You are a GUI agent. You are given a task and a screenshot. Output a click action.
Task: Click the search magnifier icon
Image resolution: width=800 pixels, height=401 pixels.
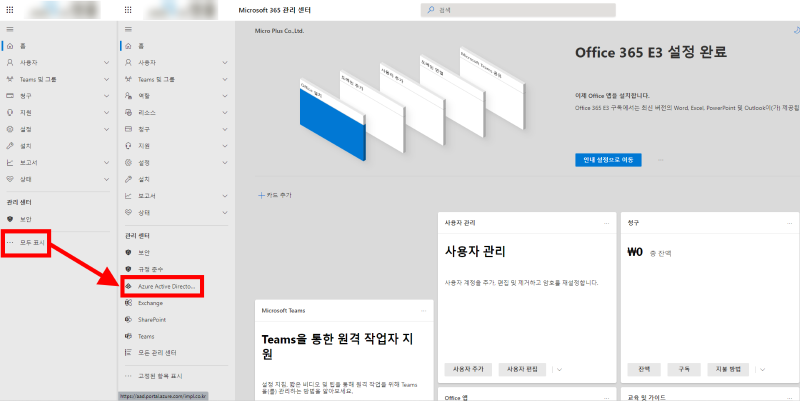tap(430, 9)
